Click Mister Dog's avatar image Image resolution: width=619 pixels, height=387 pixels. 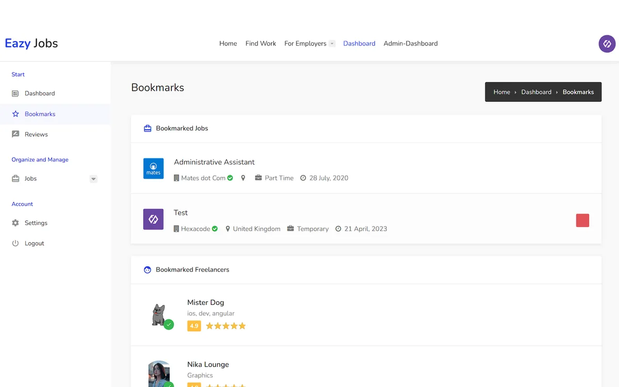(159, 315)
